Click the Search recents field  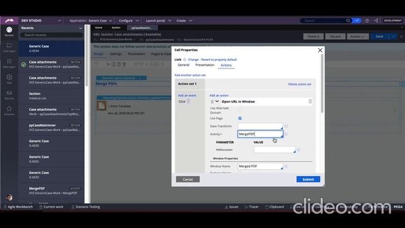pos(51,35)
